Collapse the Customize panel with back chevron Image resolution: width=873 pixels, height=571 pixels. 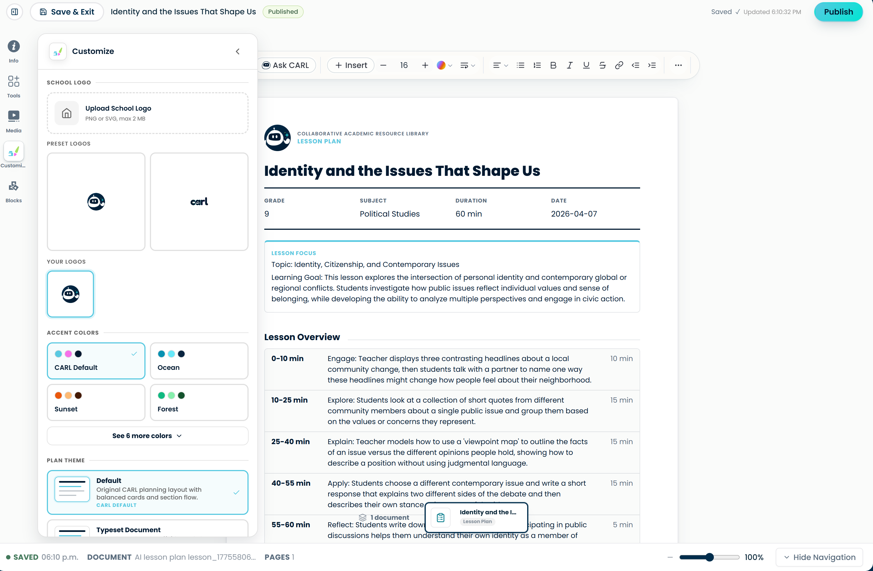[x=238, y=51]
